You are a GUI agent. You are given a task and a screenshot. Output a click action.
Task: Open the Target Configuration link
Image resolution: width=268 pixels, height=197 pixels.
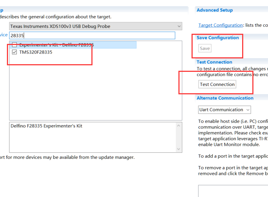pyautogui.click(x=221, y=25)
